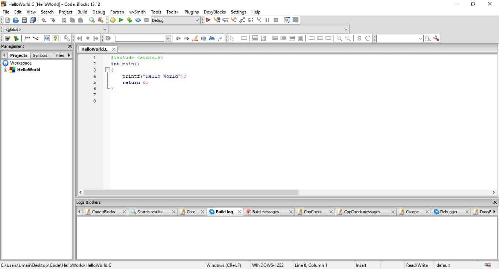
Task: Run the program with the green arrow icon
Action: coord(121,20)
